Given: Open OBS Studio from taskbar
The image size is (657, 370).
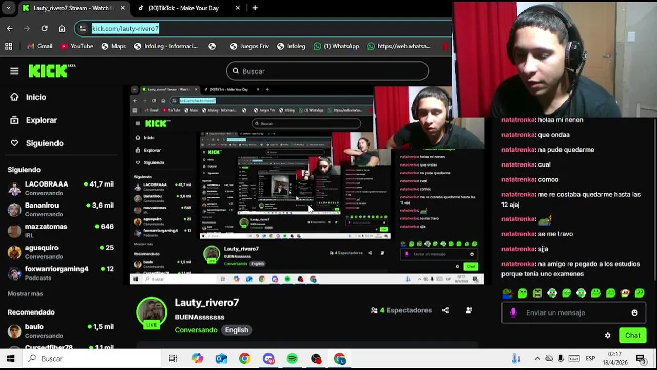Looking at the screenshot, I should coord(316,359).
